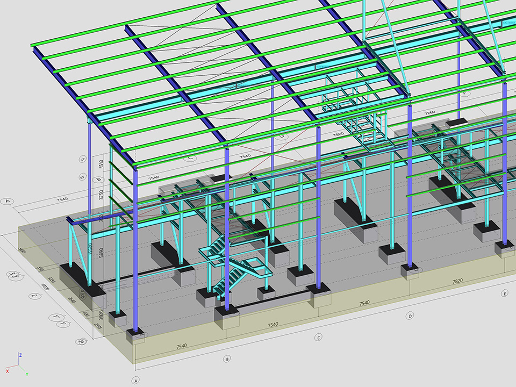Select the 7260 dimension label

[429, 113]
